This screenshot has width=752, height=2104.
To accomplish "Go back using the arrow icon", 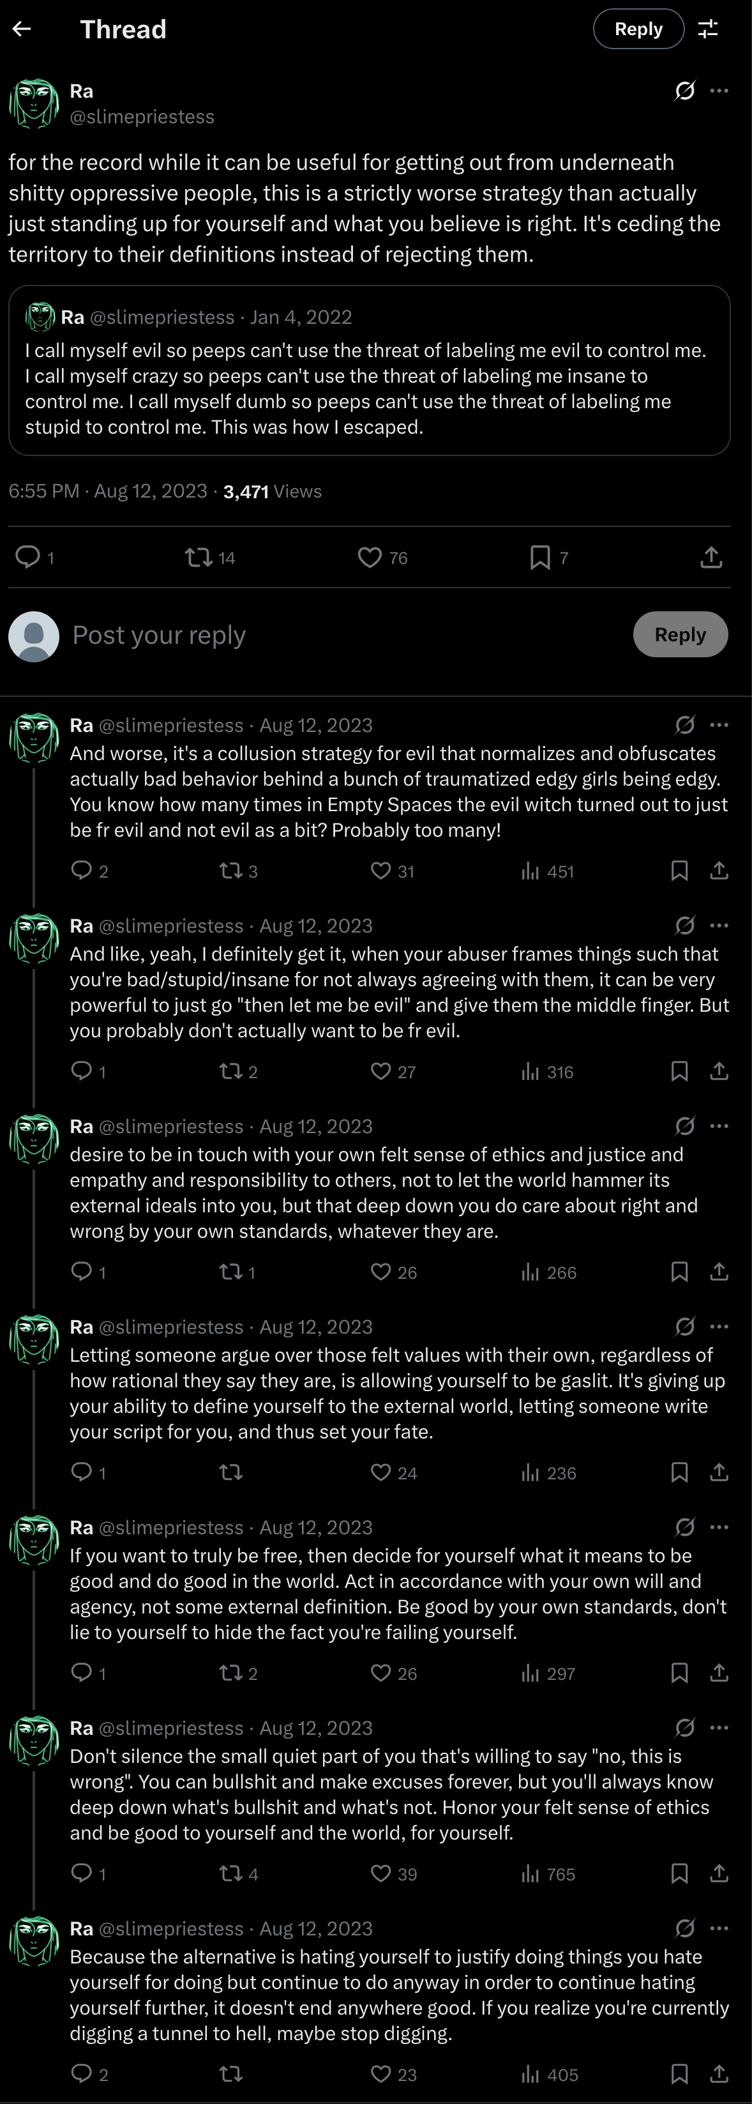I will pyautogui.click(x=22, y=29).
